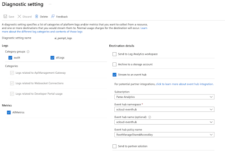Click the Categories label

click(x=11, y=66)
